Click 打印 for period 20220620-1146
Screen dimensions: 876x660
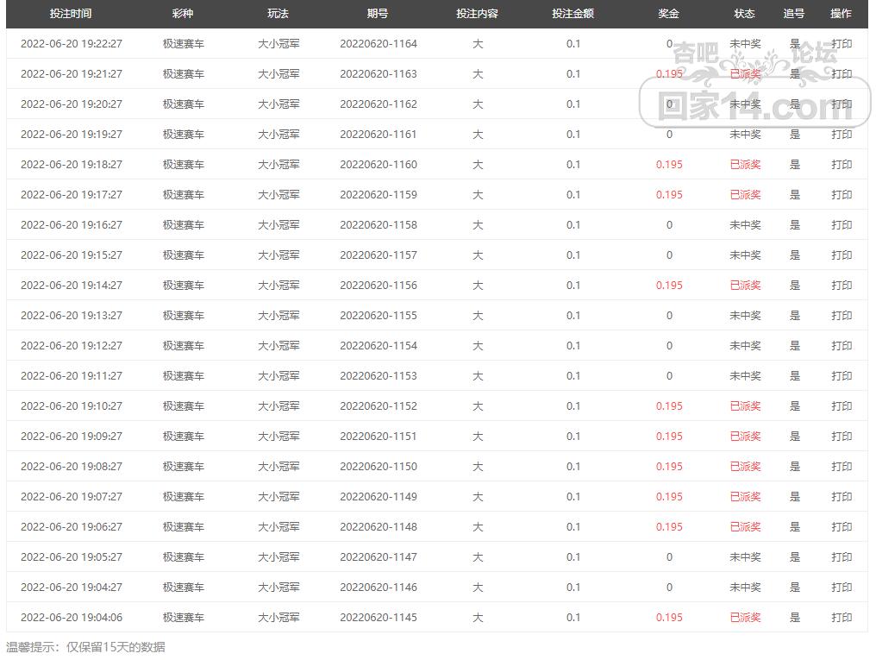[x=842, y=587]
